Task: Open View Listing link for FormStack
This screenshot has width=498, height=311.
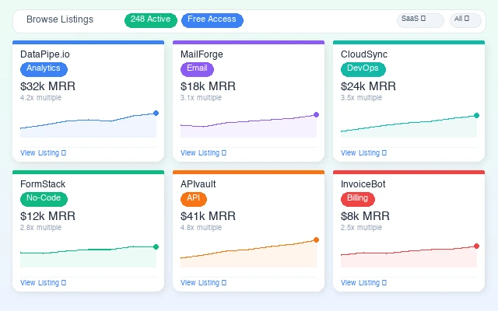Action: coord(44,283)
